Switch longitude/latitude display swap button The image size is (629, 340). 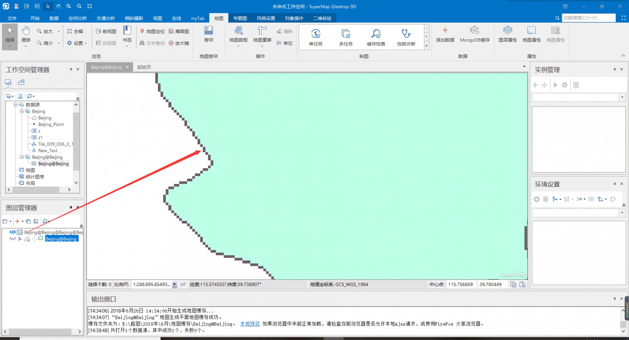(x=183, y=284)
